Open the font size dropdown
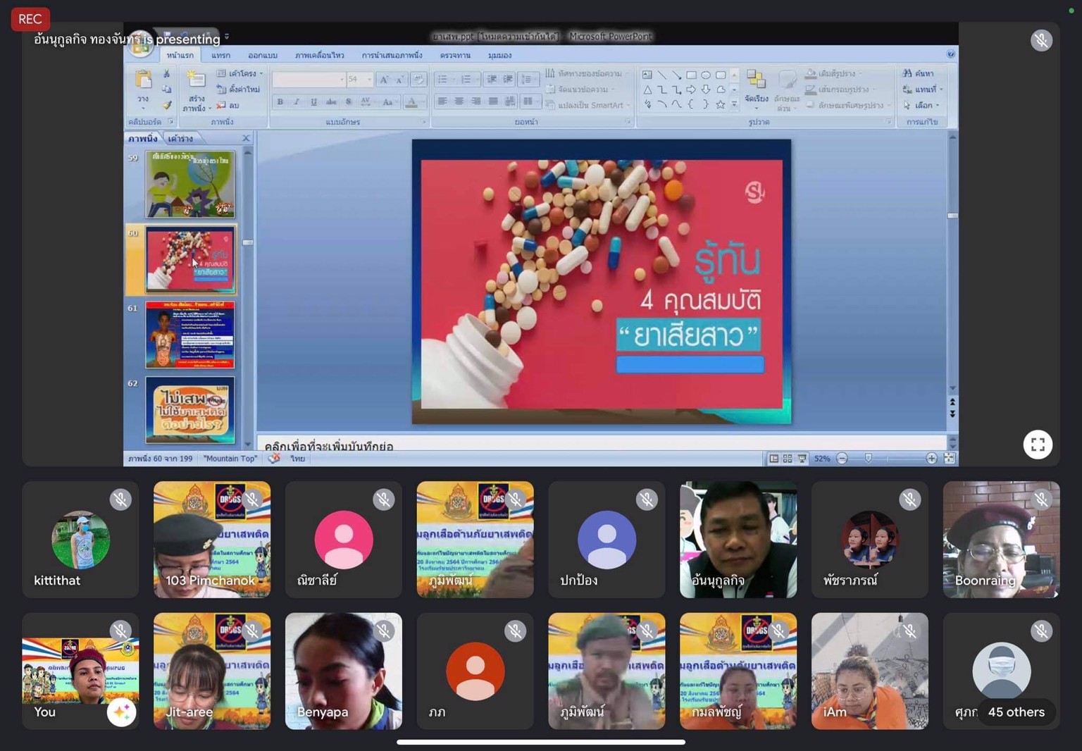This screenshot has width=1082, height=751. (368, 80)
